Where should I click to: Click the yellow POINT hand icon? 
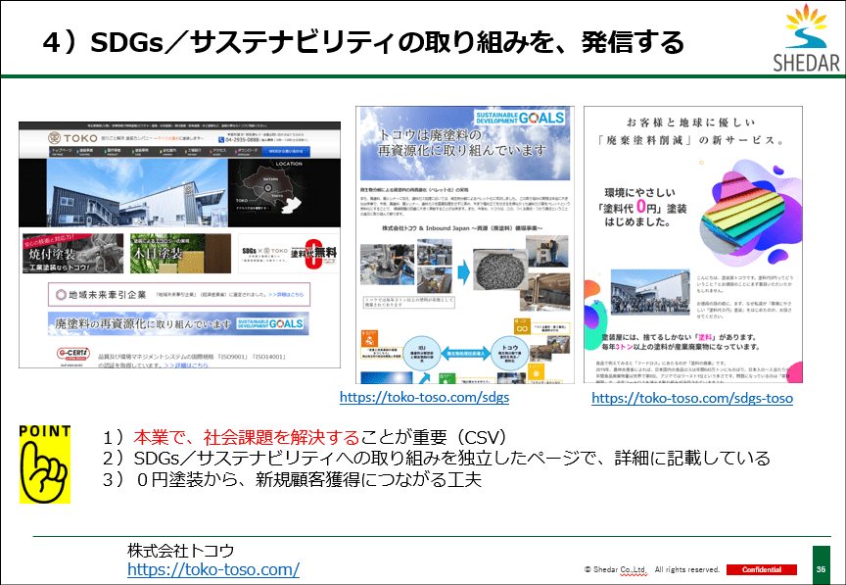(45, 464)
